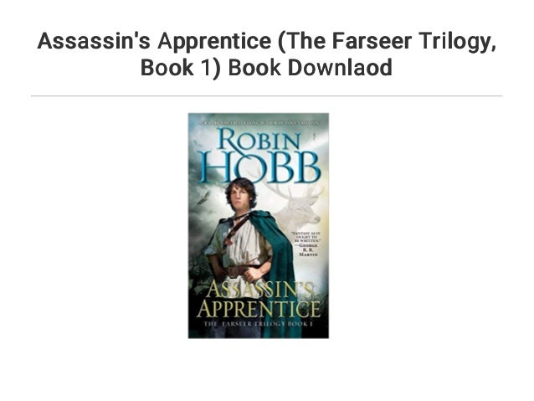This screenshot has height=401, width=534.
Task: Click the Assassin's Apprentice page title heading
Action: [266, 54]
